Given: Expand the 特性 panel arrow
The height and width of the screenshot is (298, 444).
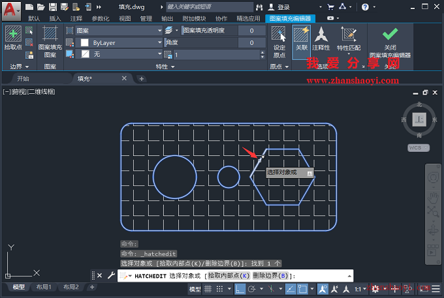Looking at the screenshot, I should pos(173,67).
